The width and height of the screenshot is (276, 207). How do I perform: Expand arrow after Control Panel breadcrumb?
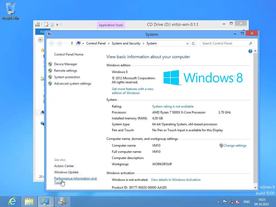109,43
